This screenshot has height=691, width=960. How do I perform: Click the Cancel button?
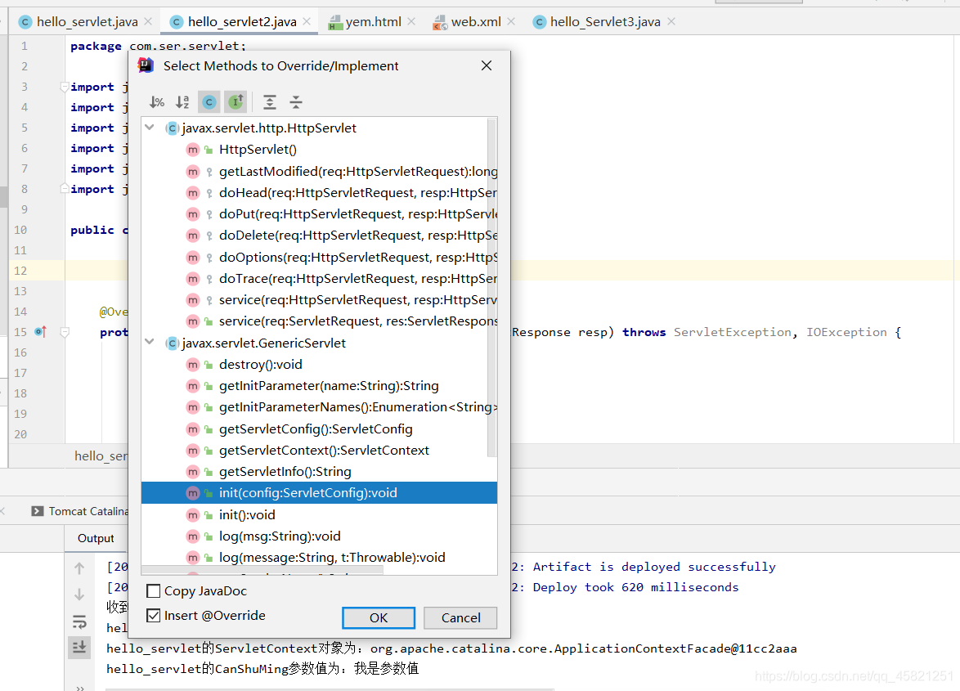click(x=460, y=617)
